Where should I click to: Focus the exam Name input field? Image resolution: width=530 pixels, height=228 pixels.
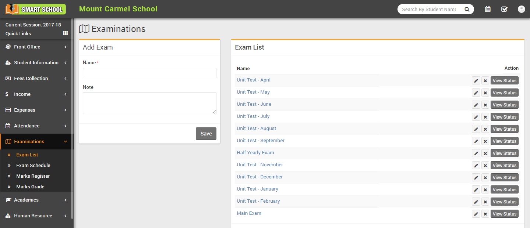click(149, 73)
